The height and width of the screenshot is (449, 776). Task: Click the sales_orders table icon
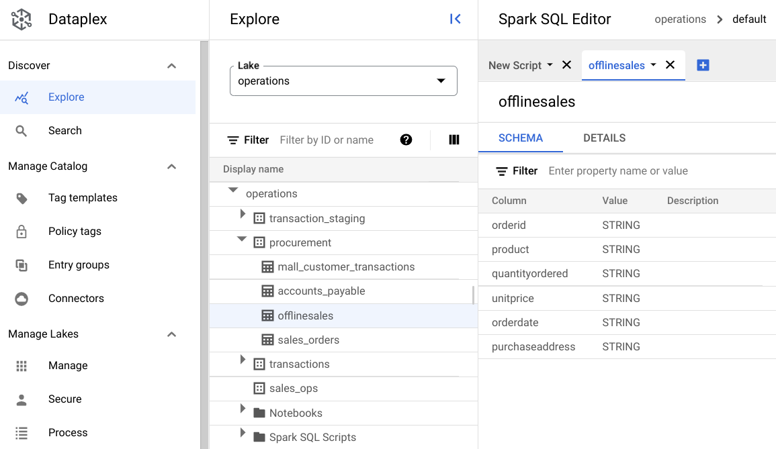click(x=268, y=340)
